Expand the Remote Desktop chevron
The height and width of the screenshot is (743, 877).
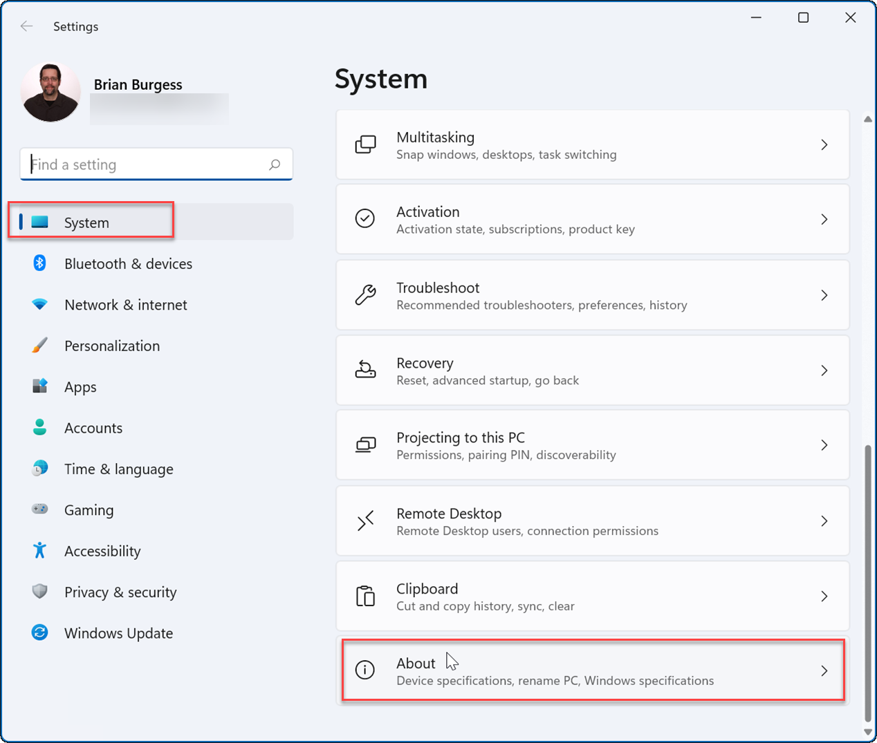point(824,520)
